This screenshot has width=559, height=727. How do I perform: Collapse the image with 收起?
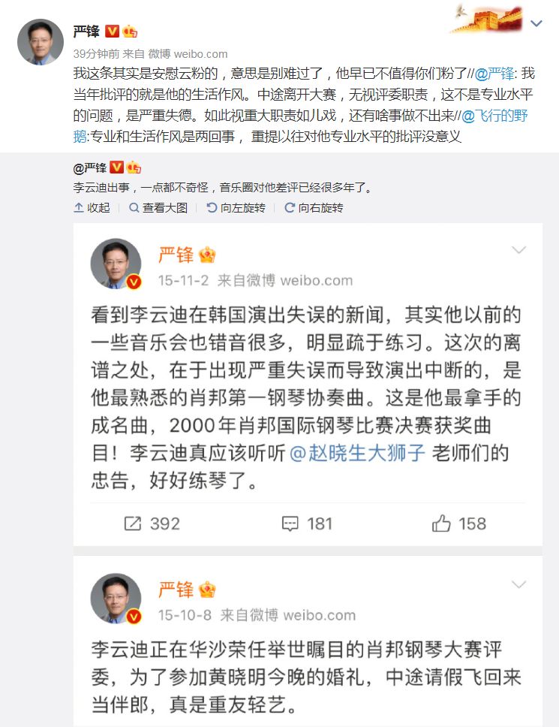click(x=92, y=208)
